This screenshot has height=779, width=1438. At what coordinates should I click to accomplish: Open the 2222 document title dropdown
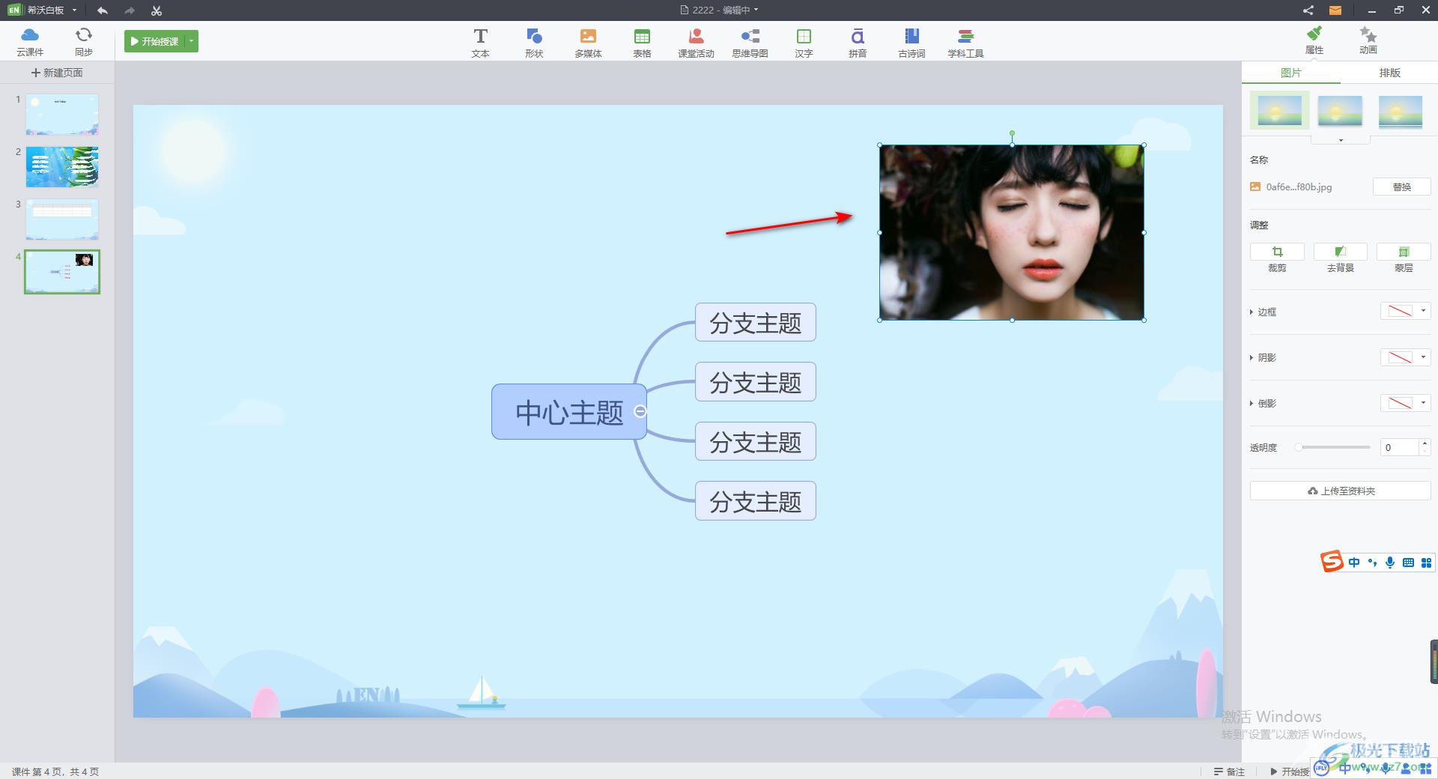click(x=756, y=10)
